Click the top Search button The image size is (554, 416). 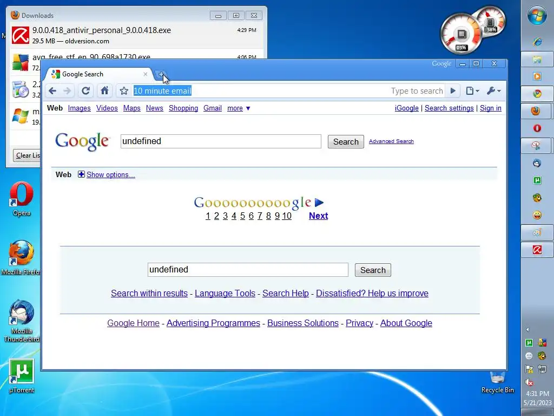[346, 141]
